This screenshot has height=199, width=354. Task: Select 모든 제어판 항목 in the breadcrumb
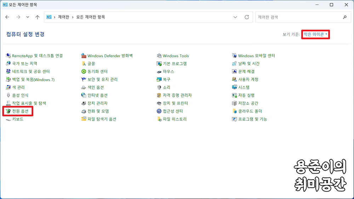tap(91, 17)
